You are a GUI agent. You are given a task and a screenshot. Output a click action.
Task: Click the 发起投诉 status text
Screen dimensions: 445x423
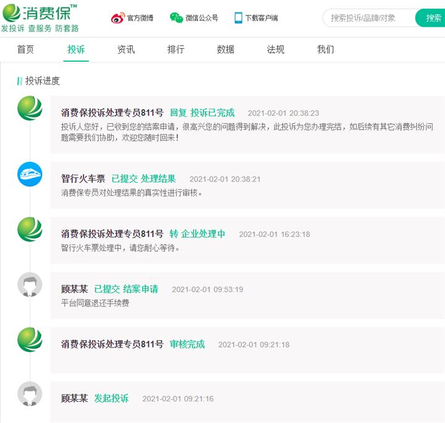[111, 398]
